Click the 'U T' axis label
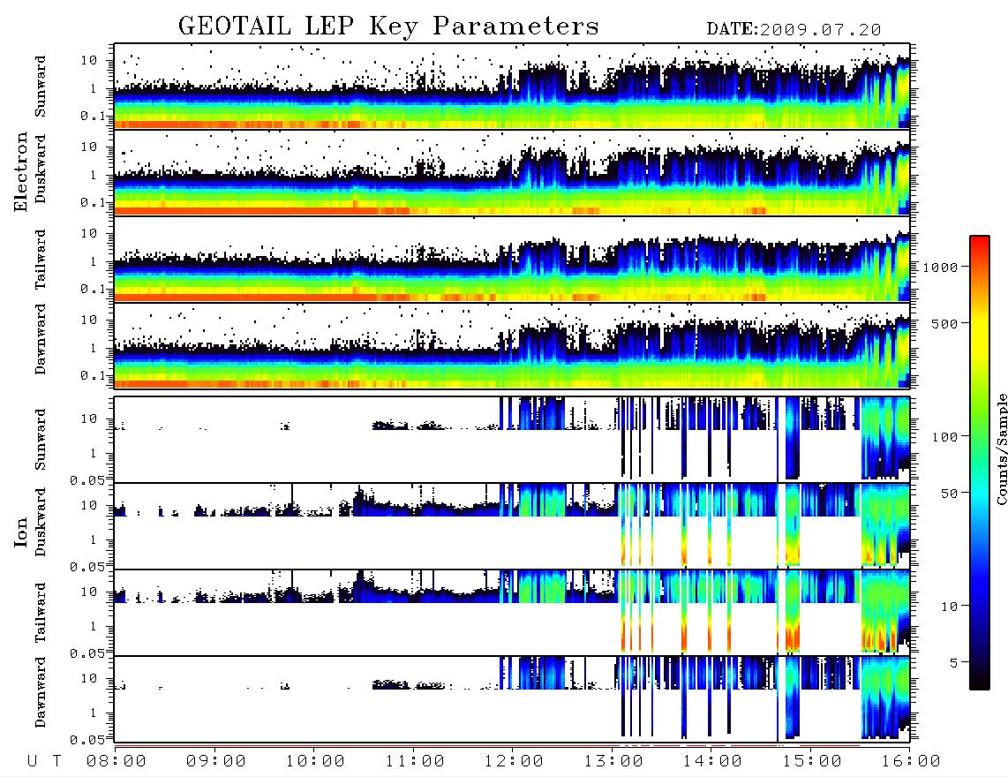1008x777 pixels. tap(44, 762)
